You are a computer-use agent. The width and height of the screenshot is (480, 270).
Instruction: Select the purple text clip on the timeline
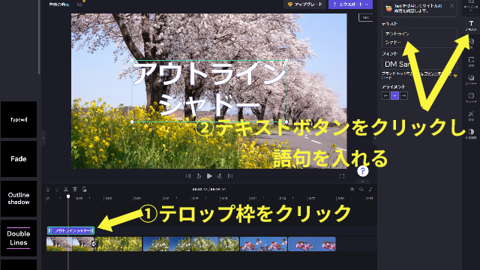(70, 230)
